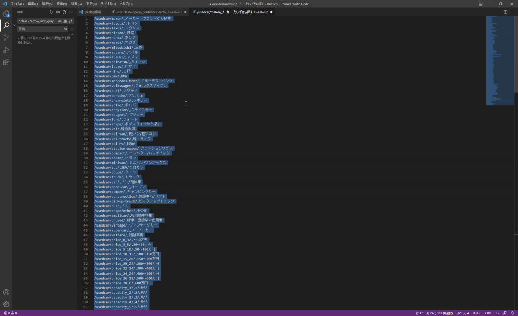
Task: Close the Untitled-1 tab via its dot
Action: coord(185,12)
